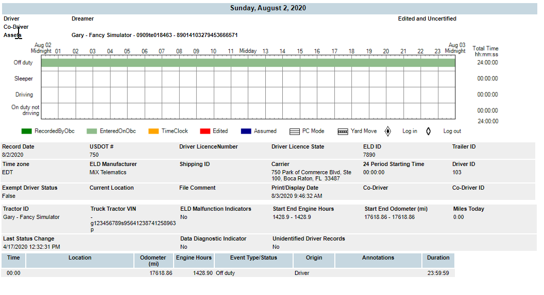Click the ELD ID value 7890
This screenshot has height=295, width=544.
click(369, 155)
